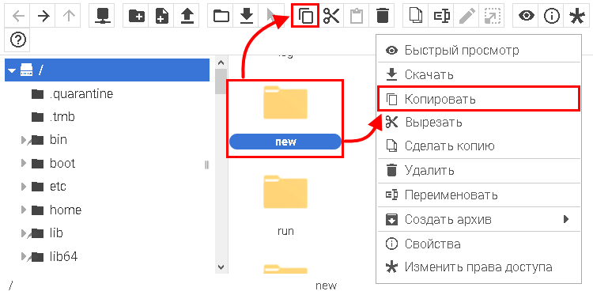Click the Forward arrow toolbar icon
Image resolution: width=593 pixels, height=295 pixels.
[x=43, y=16]
